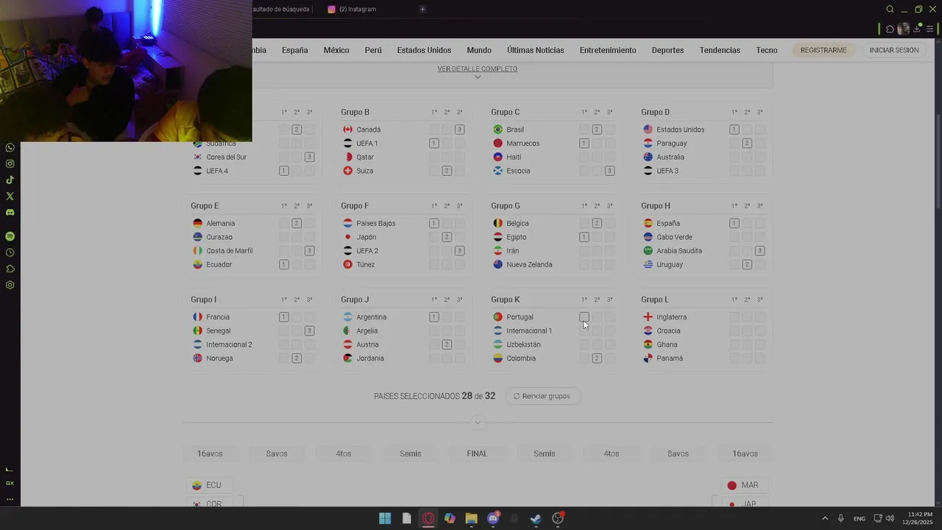The width and height of the screenshot is (942, 530).
Task: Open Steam from the taskbar
Action: (x=536, y=518)
